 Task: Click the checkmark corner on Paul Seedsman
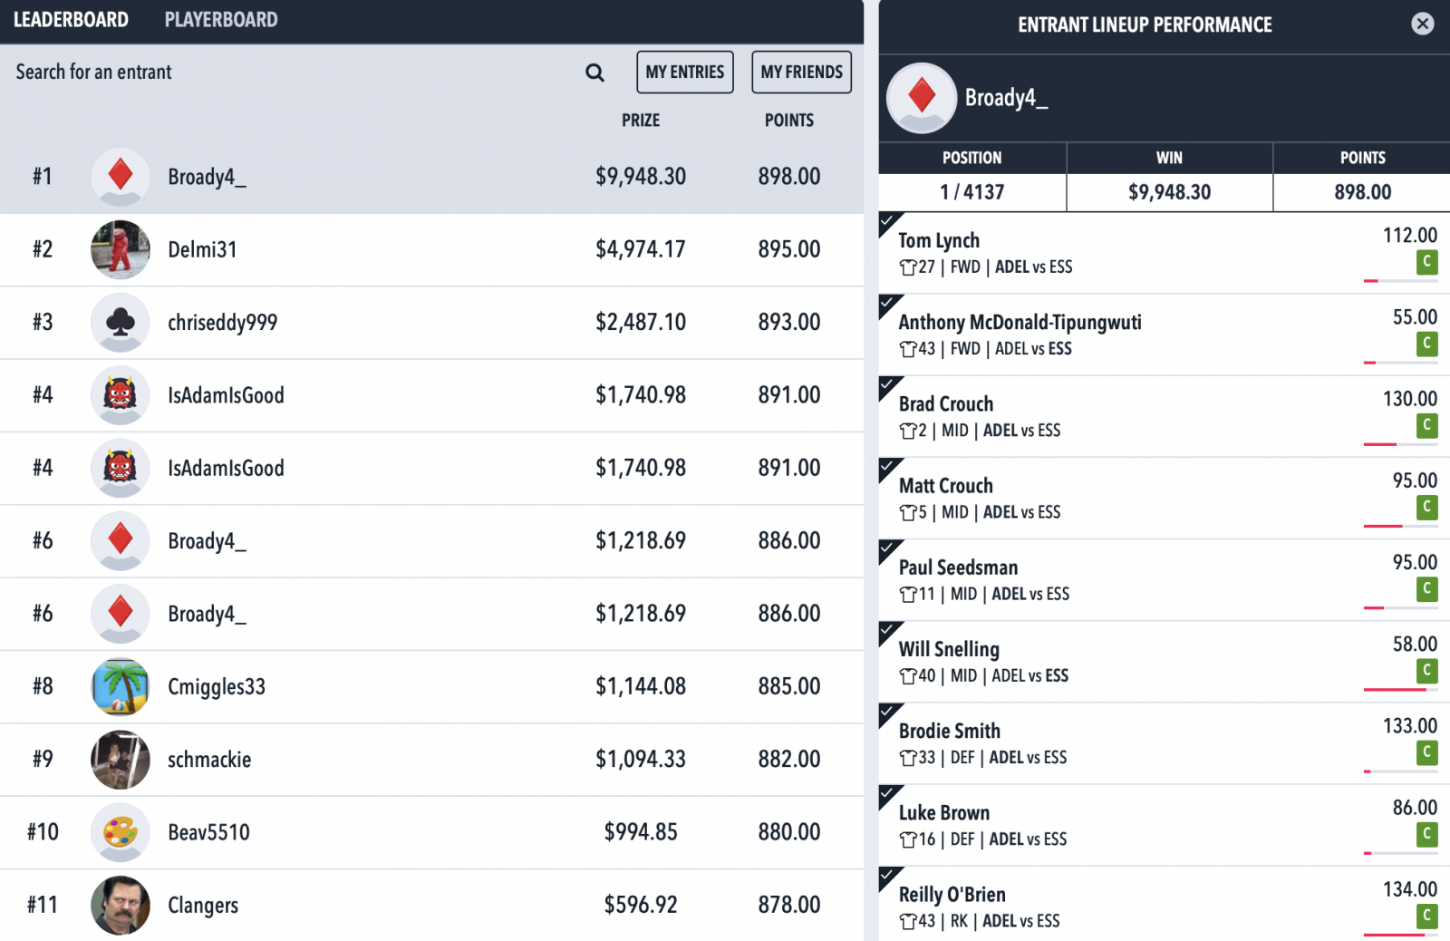tap(888, 549)
